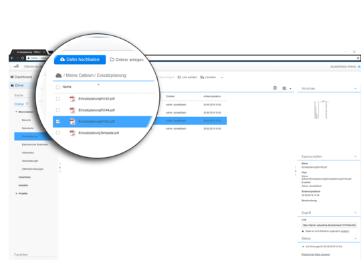
Task: Click Link senden in the toolbar
Action: pyautogui.click(x=187, y=78)
